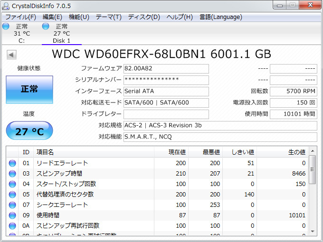Select the シークエラーレート attribute name
The image size is (323, 242).
tap(62, 205)
